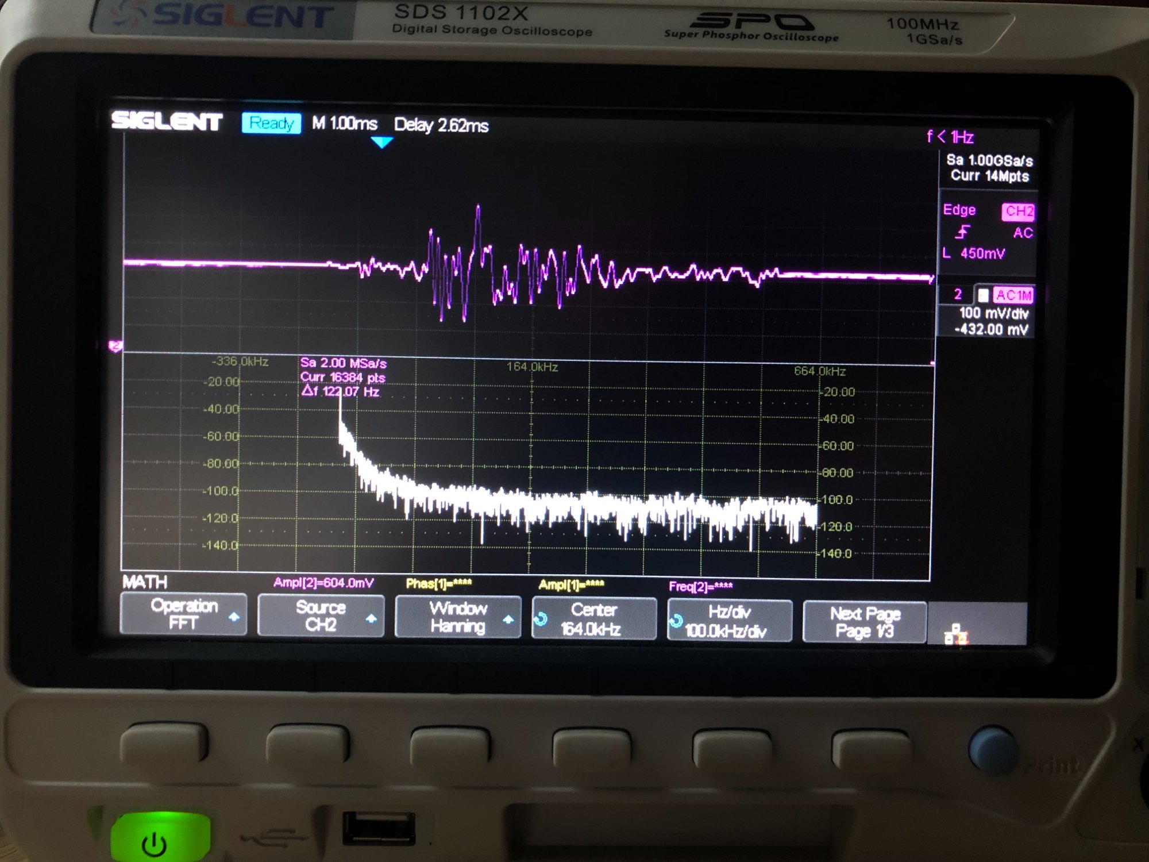Go to Next Page 1/3

tap(865, 622)
